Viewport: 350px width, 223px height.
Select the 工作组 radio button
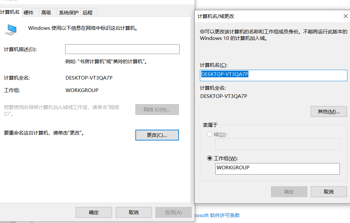coord(210,158)
